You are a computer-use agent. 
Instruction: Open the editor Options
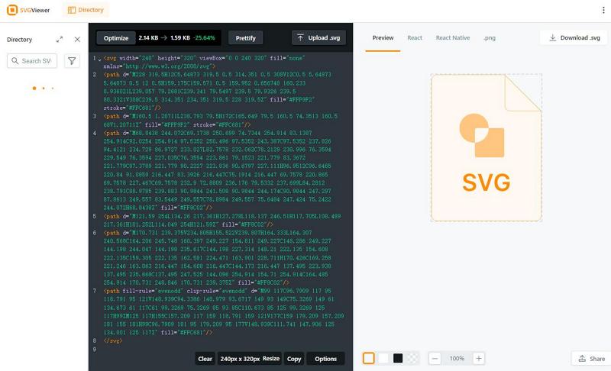point(326,359)
